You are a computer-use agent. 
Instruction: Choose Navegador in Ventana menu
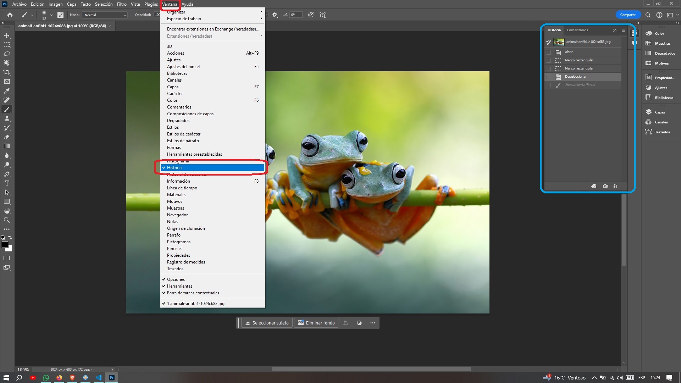[212, 215]
